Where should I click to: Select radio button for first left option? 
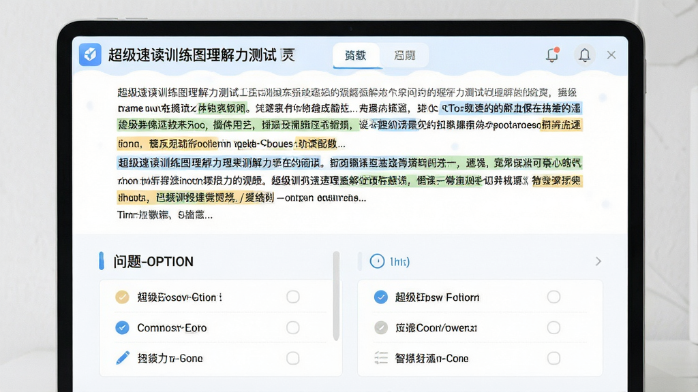coord(293,297)
